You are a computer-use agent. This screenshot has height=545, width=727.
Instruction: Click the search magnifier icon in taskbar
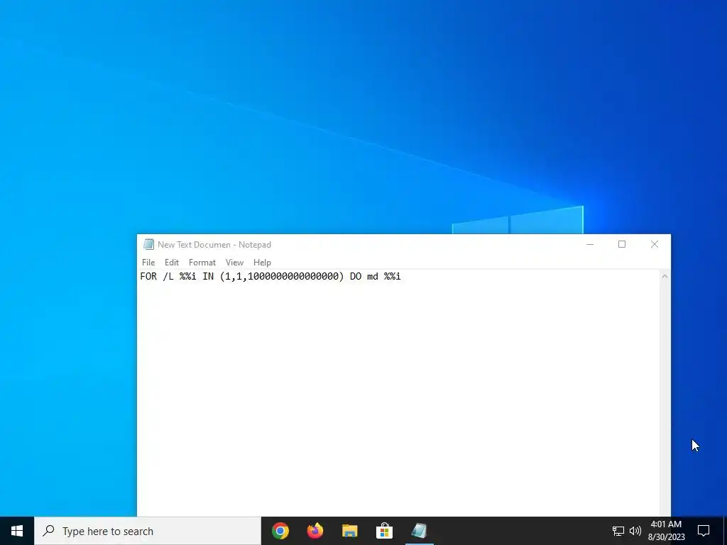coord(48,531)
